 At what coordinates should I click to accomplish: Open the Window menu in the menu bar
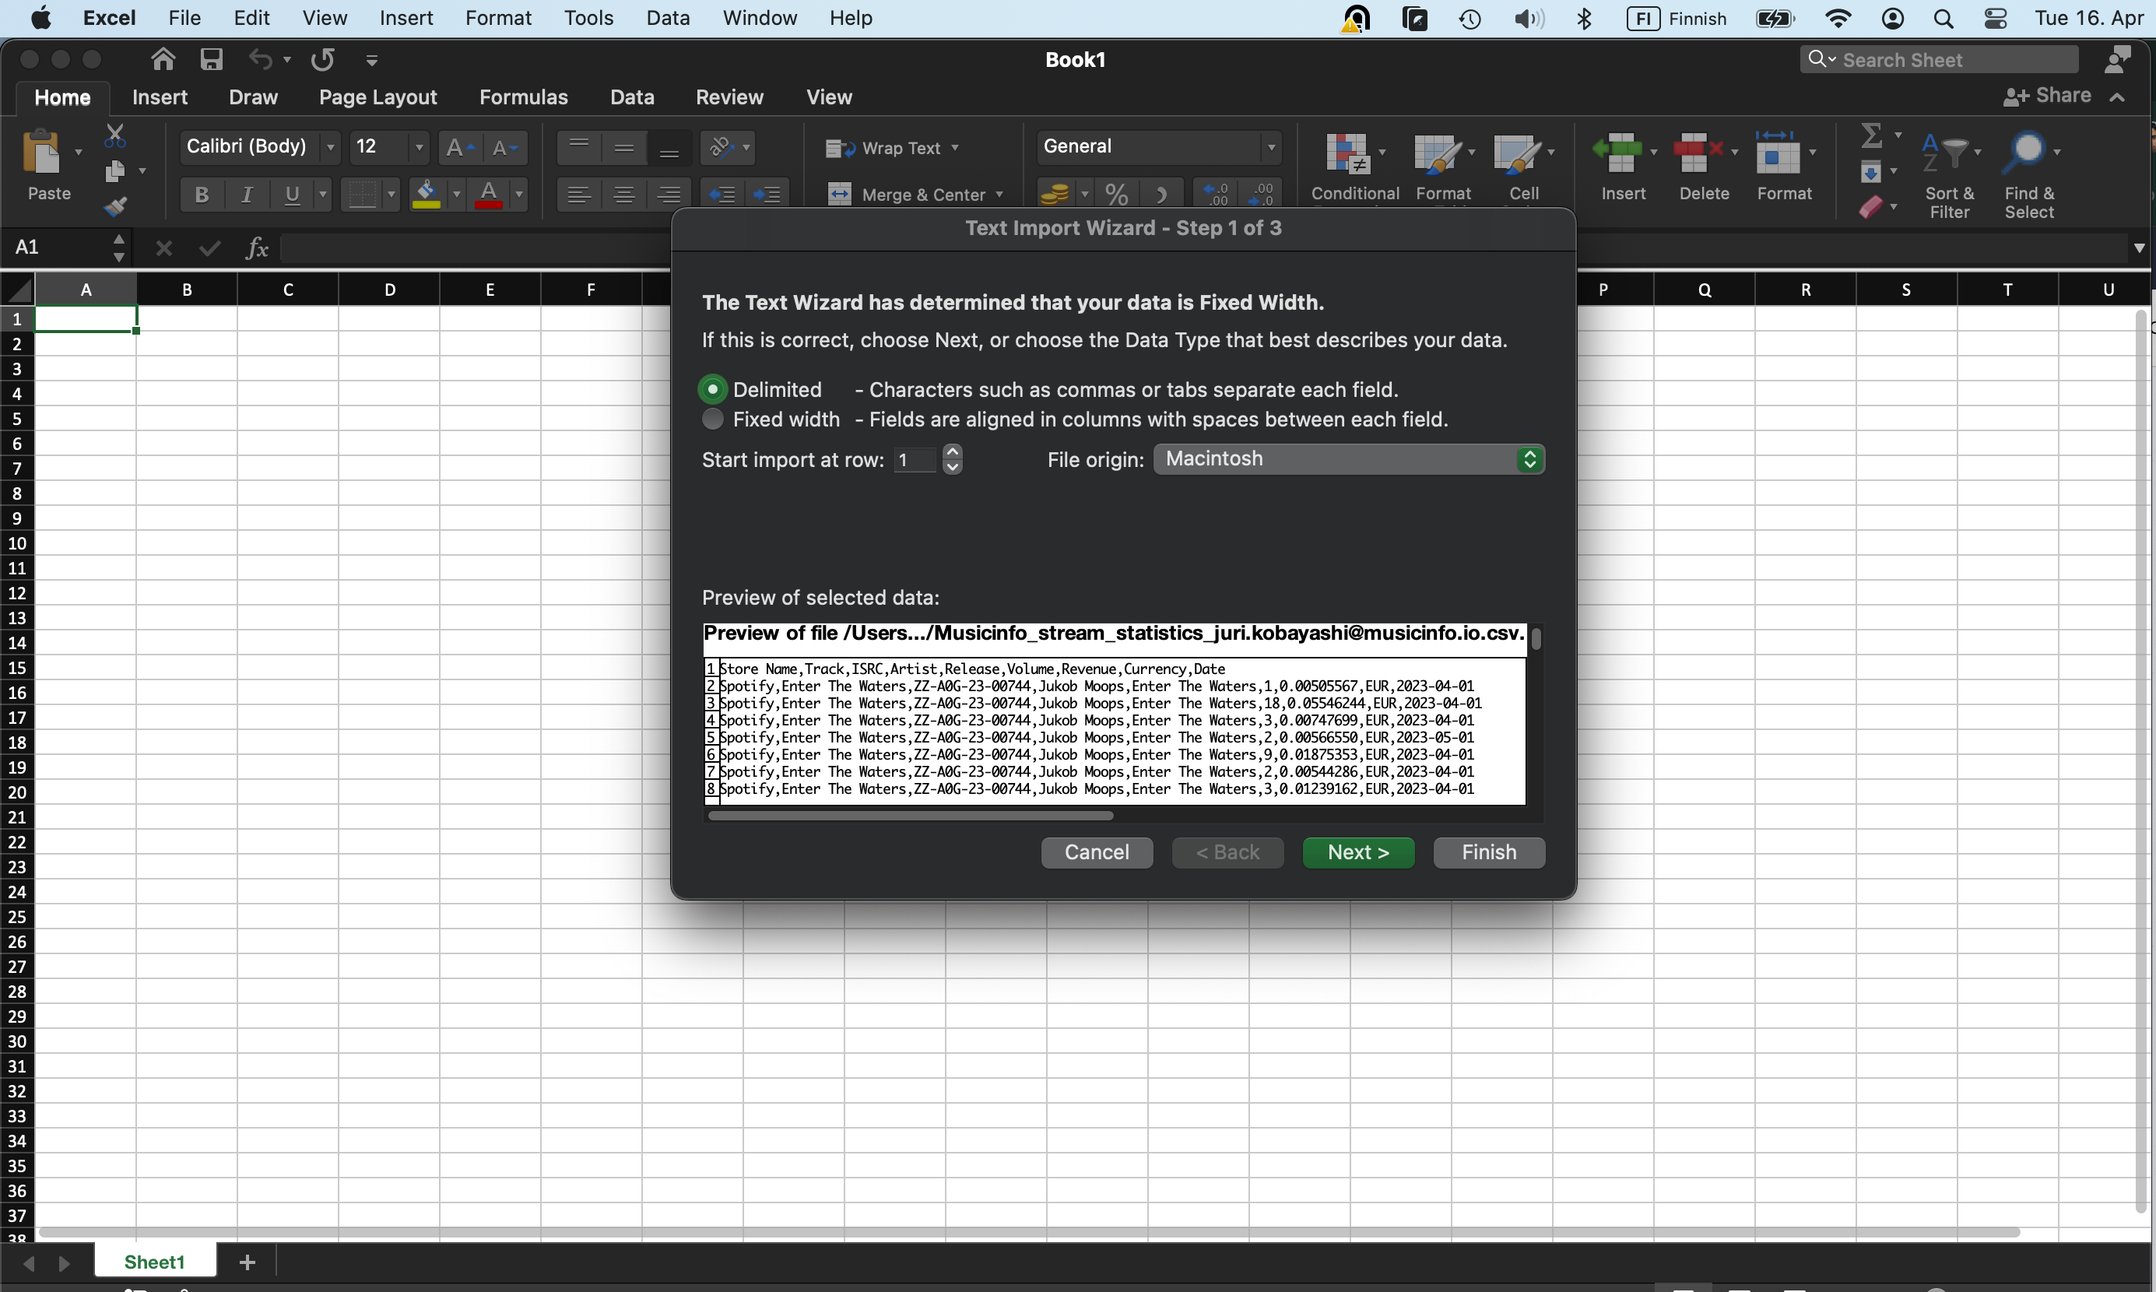click(x=760, y=17)
